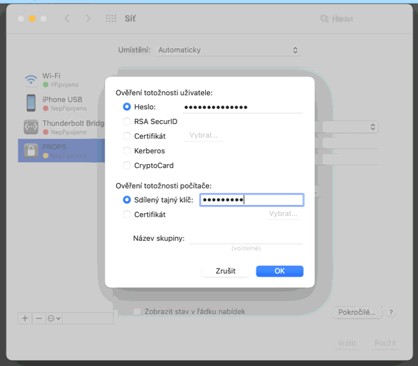Click the OK button
This screenshot has height=366, width=418.
[x=279, y=271]
